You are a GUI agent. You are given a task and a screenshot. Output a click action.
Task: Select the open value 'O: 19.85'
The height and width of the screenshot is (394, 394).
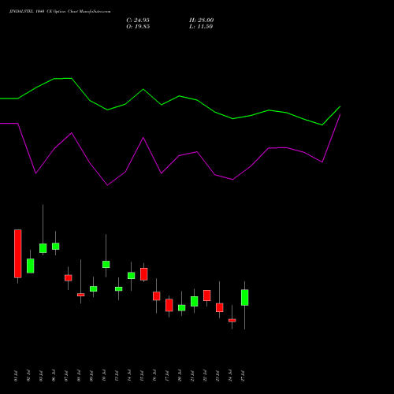138,27
